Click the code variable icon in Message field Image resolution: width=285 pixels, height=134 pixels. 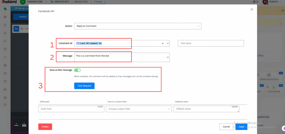(168, 57)
